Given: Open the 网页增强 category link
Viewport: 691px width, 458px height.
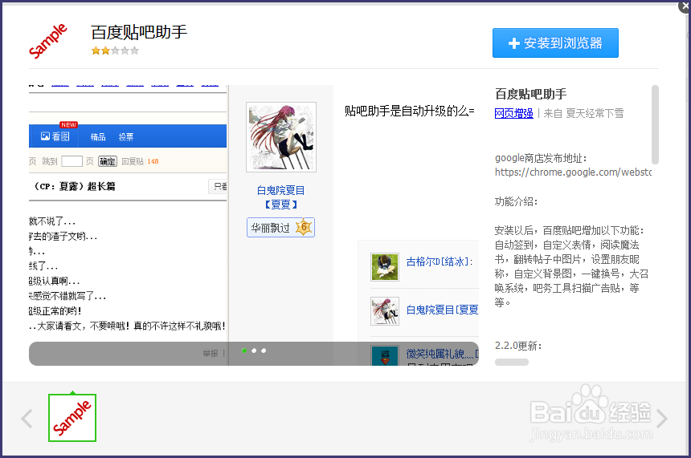Looking at the screenshot, I should 514,114.
